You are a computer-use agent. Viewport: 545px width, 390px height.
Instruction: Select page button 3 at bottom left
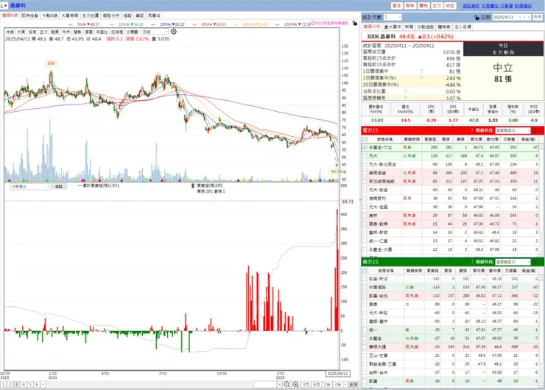click(x=17, y=384)
